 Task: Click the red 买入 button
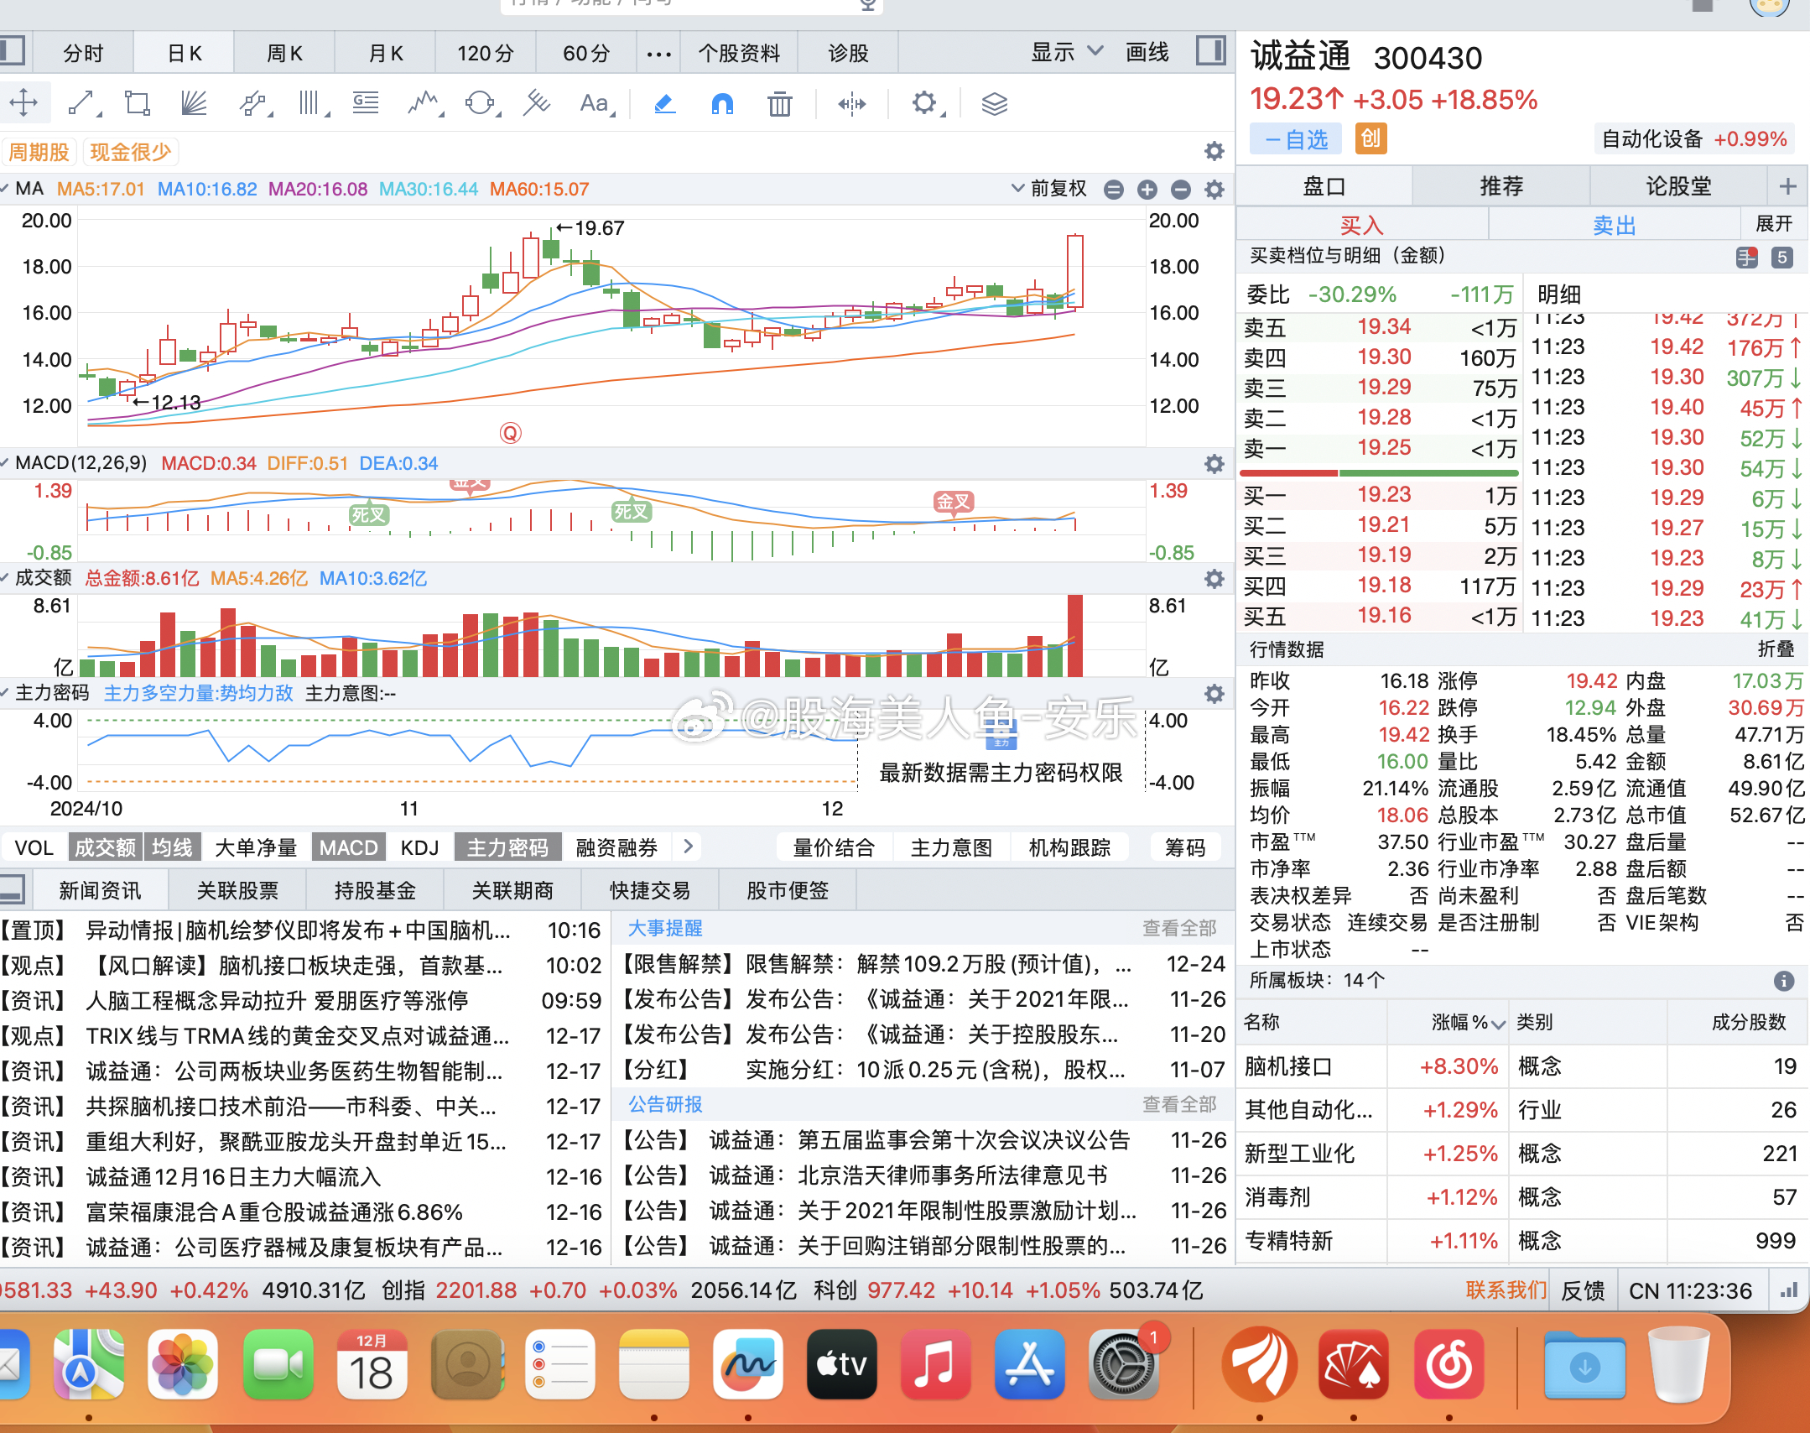pyautogui.click(x=1361, y=225)
